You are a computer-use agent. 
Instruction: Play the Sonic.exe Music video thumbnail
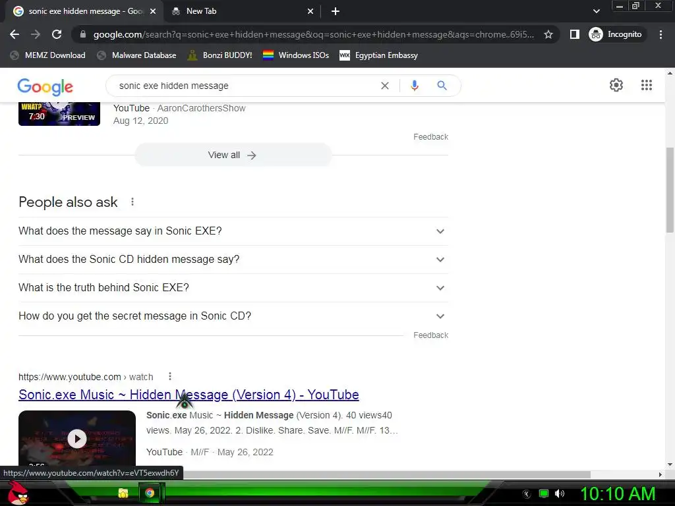pos(77,439)
